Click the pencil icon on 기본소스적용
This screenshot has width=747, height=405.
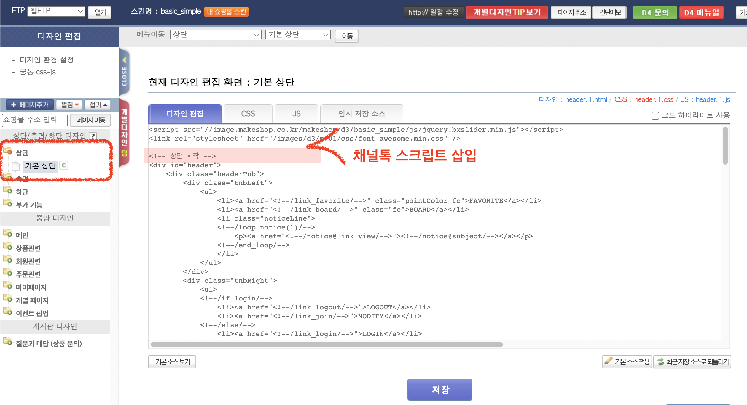(608, 361)
